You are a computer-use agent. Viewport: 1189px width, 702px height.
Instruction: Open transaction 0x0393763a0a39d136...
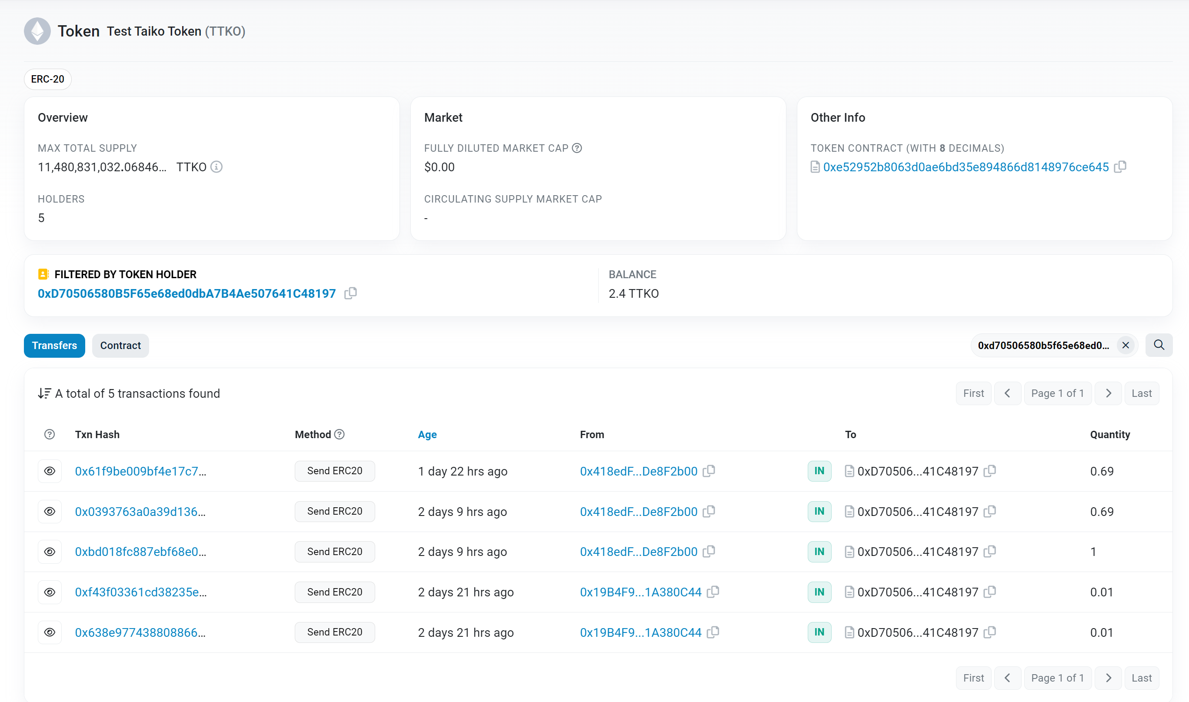(x=140, y=511)
